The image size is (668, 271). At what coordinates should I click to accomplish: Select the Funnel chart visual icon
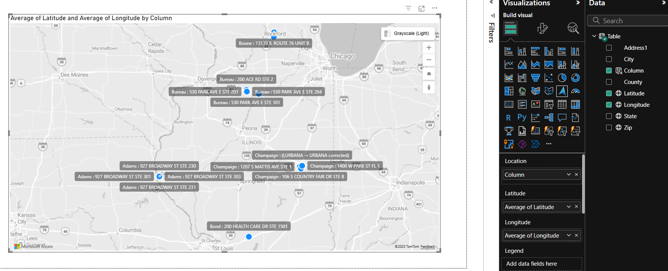535,78
